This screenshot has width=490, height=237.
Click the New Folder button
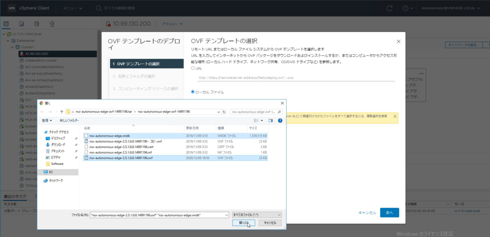coord(69,120)
